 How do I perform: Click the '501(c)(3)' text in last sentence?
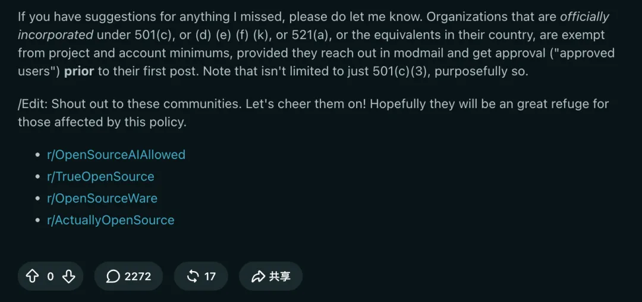tap(398, 71)
